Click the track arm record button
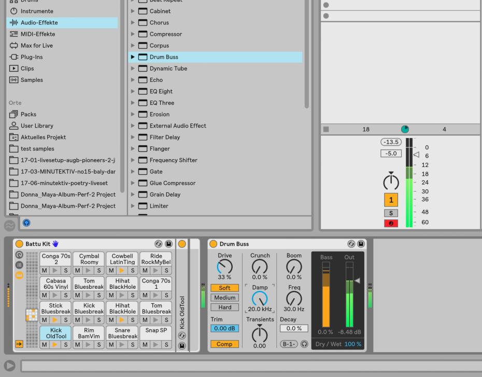The height and width of the screenshot is (377, 482). [x=391, y=224]
